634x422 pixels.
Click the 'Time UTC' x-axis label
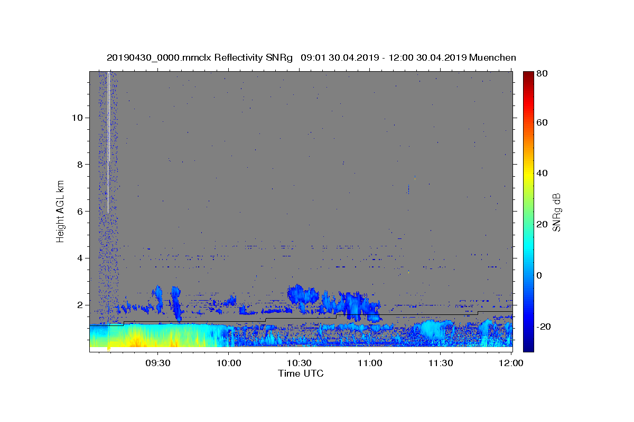click(301, 373)
